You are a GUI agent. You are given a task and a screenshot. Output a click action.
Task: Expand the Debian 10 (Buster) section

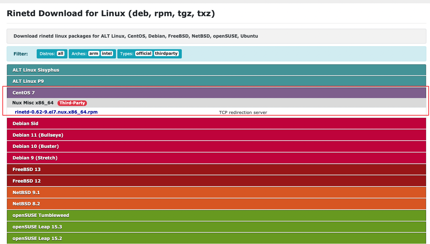[216, 146]
